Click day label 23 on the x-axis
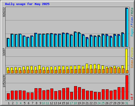 [95, 103]
